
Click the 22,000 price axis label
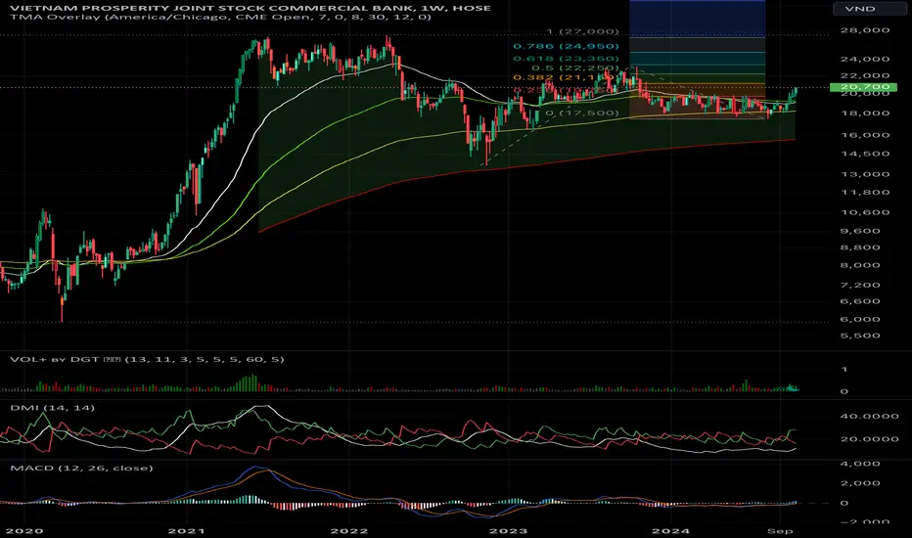865,75
